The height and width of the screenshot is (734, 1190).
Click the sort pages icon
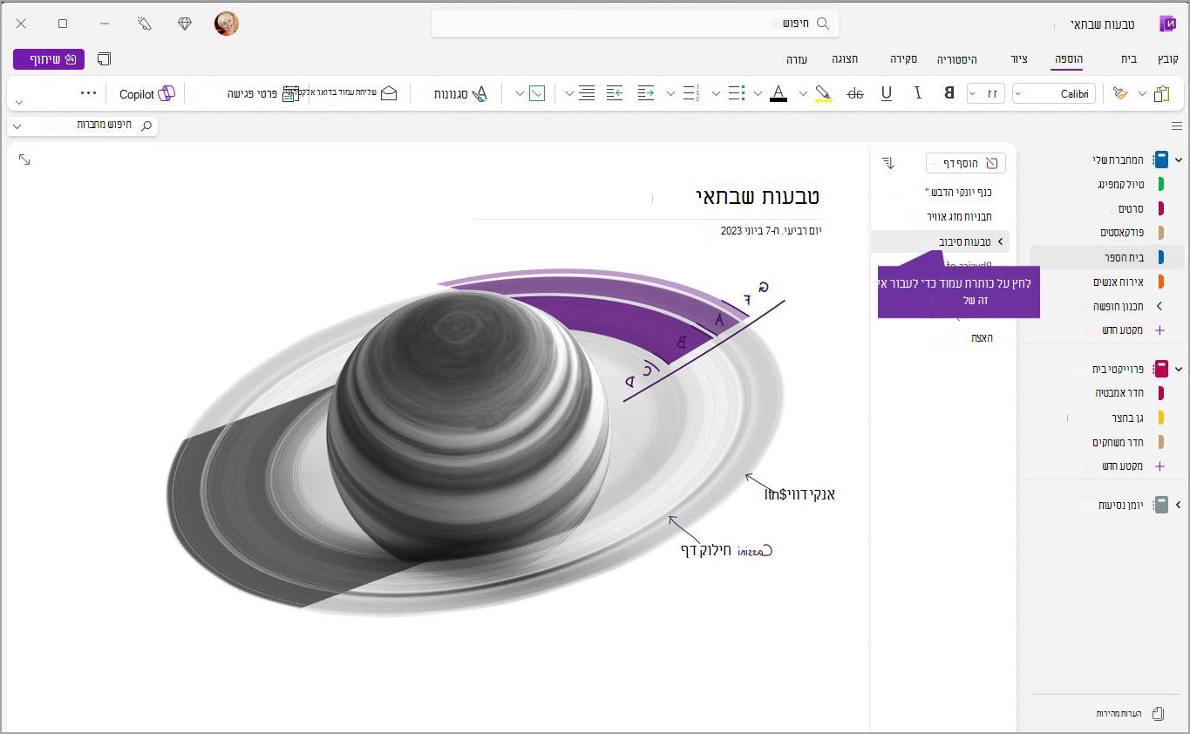coord(888,162)
